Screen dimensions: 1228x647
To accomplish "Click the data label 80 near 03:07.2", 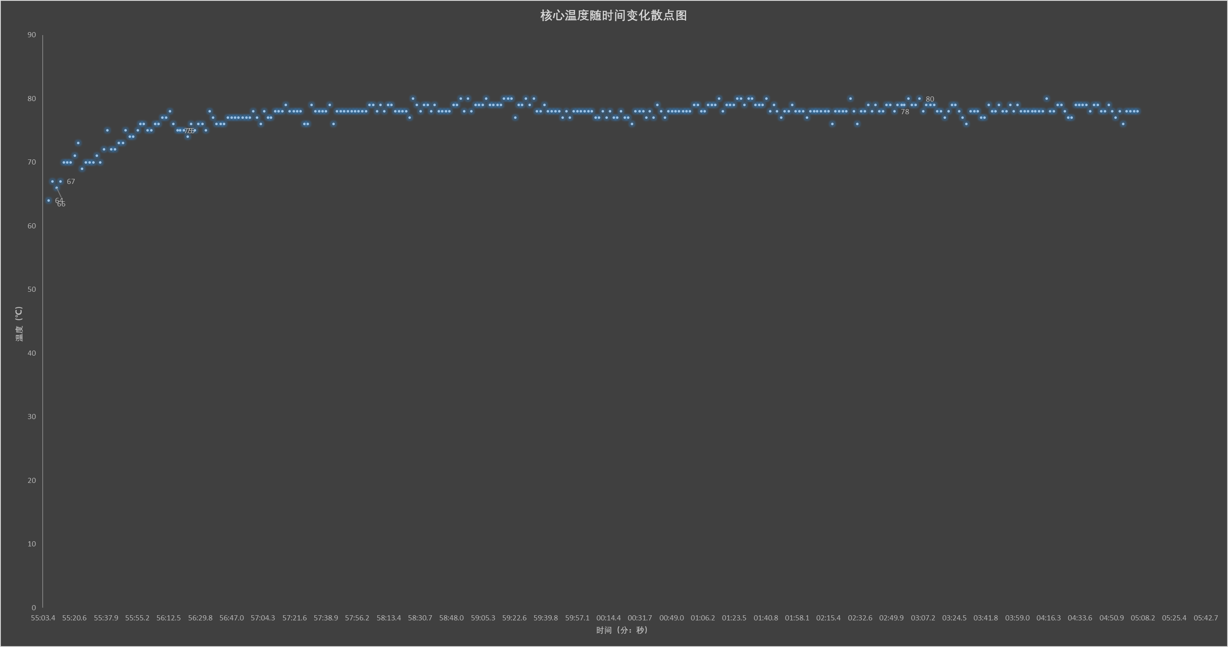I will [930, 99].
